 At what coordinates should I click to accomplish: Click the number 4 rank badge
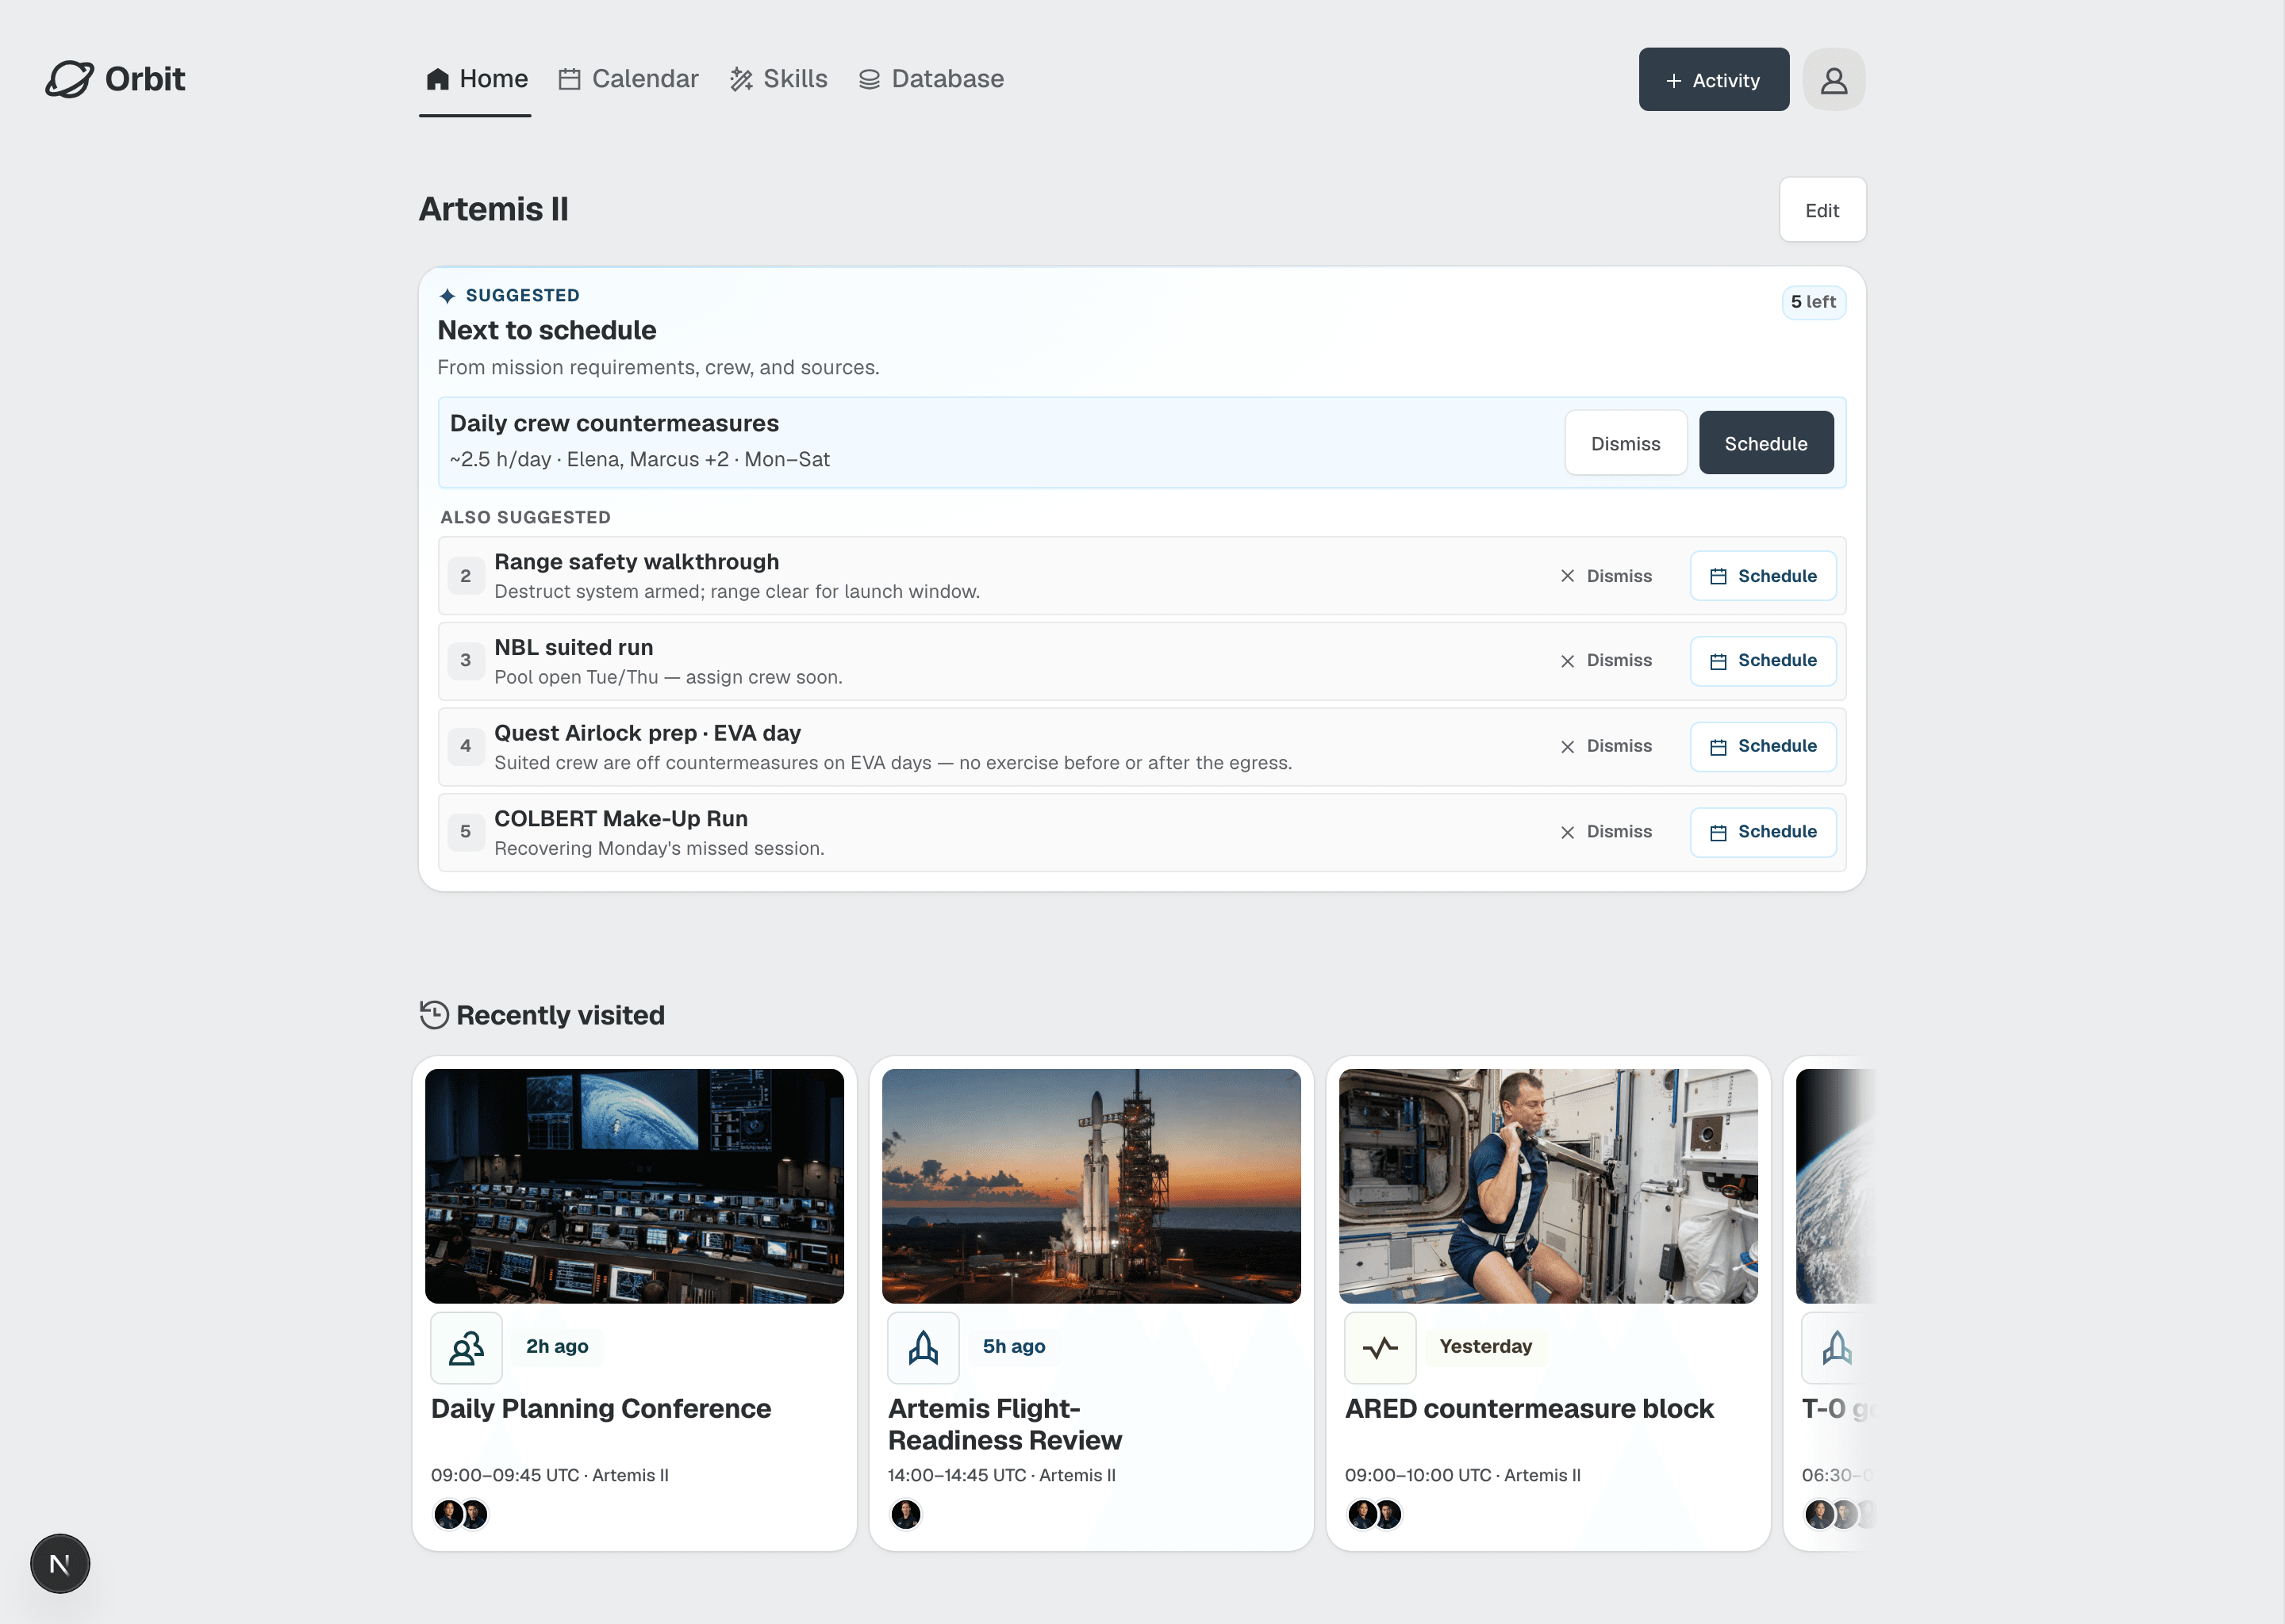click(465, 747)
